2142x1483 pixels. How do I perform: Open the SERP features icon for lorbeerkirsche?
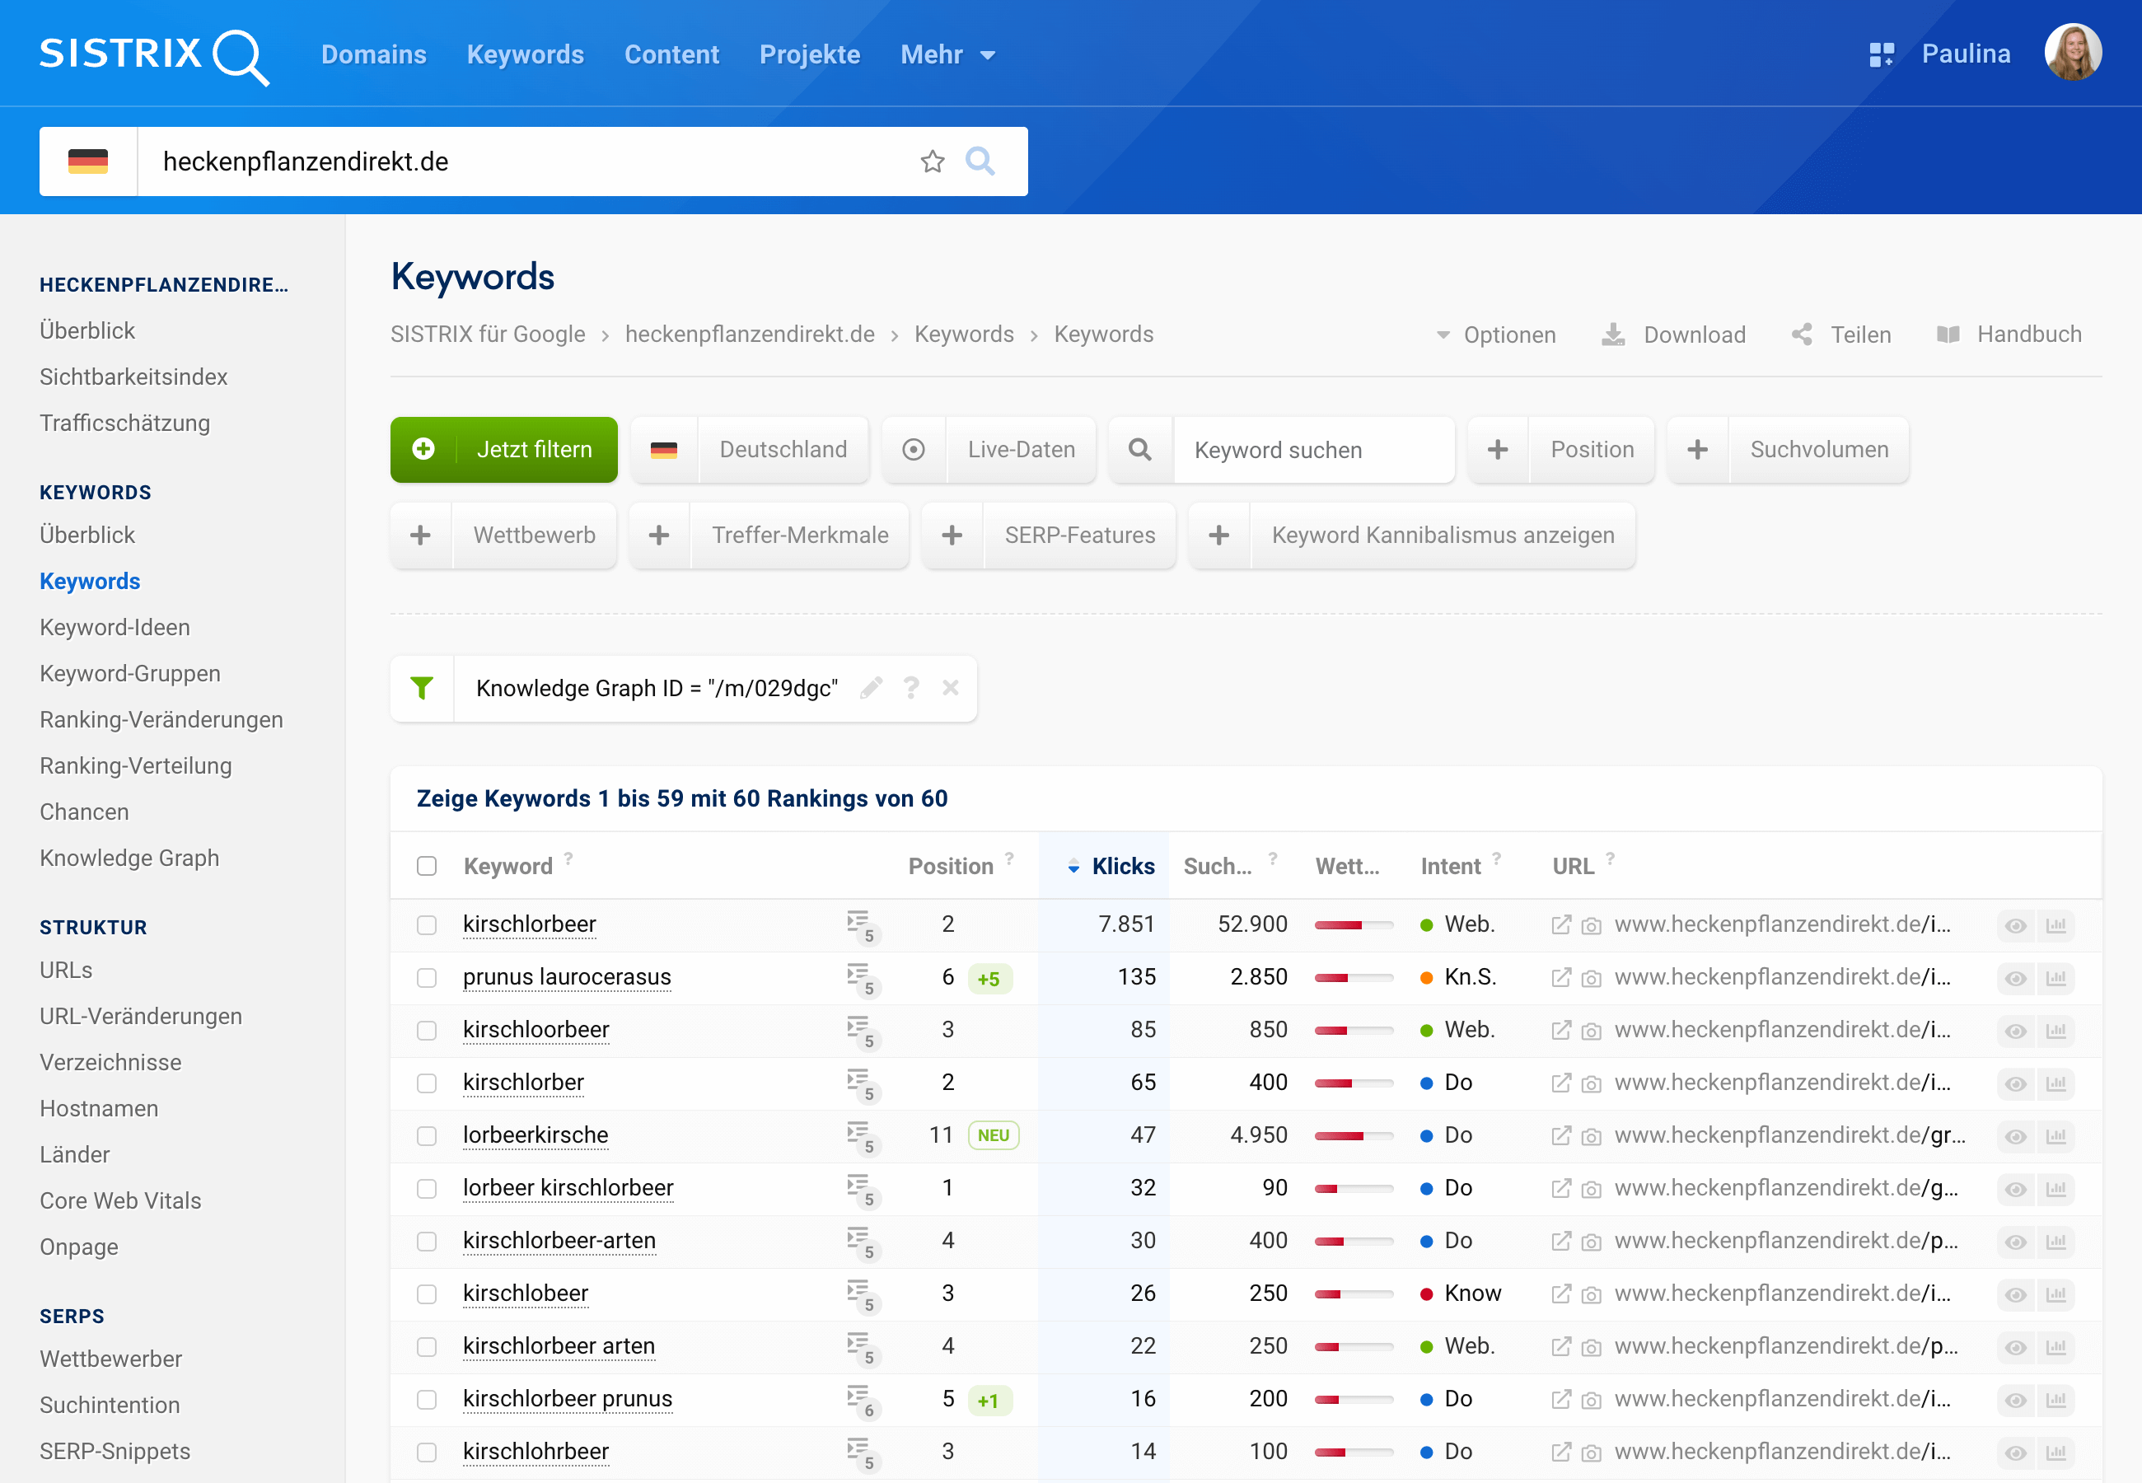point(860,1136)
